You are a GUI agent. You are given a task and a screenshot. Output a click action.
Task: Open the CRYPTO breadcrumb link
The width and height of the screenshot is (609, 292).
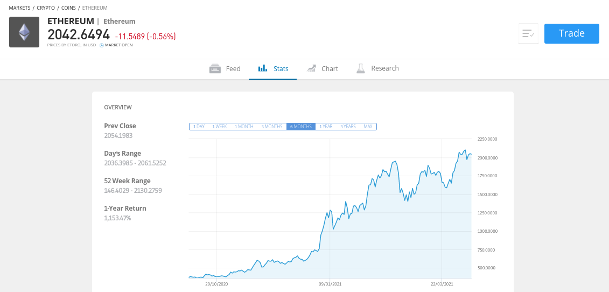click(x=46, y=8)
